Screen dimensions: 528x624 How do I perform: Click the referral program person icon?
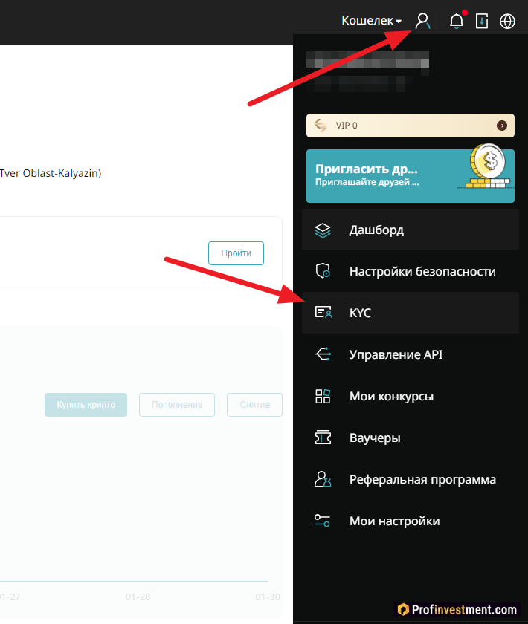[x=323, y=479]
